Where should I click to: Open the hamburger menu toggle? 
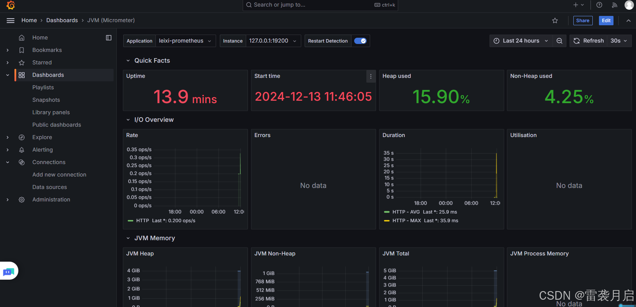point(11,20)
